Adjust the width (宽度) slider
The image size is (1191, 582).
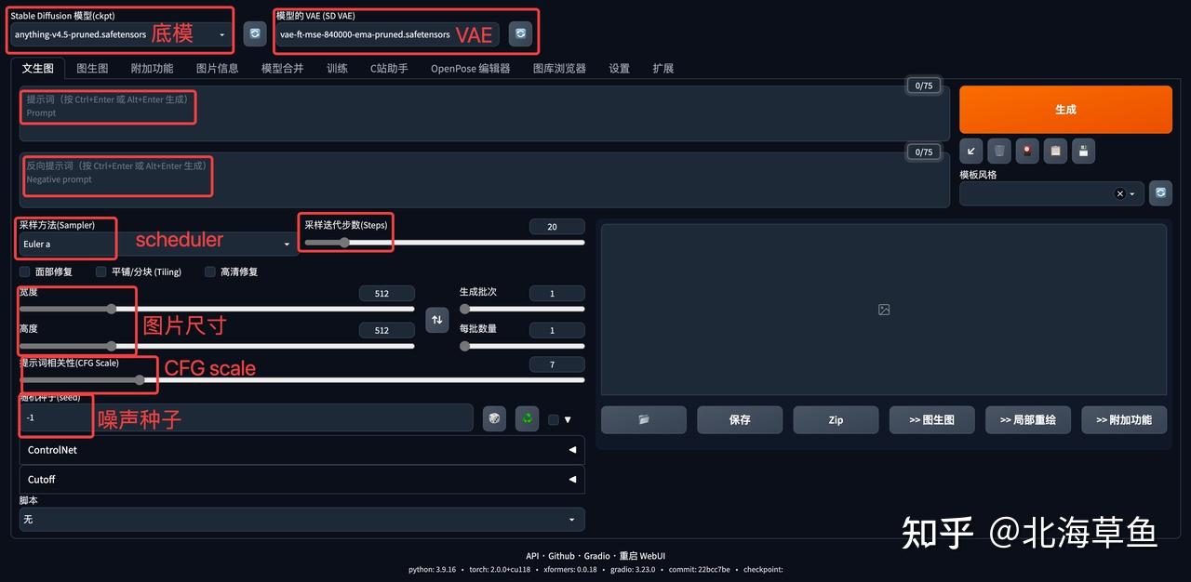pyautogui.click(x=217, y=309)
